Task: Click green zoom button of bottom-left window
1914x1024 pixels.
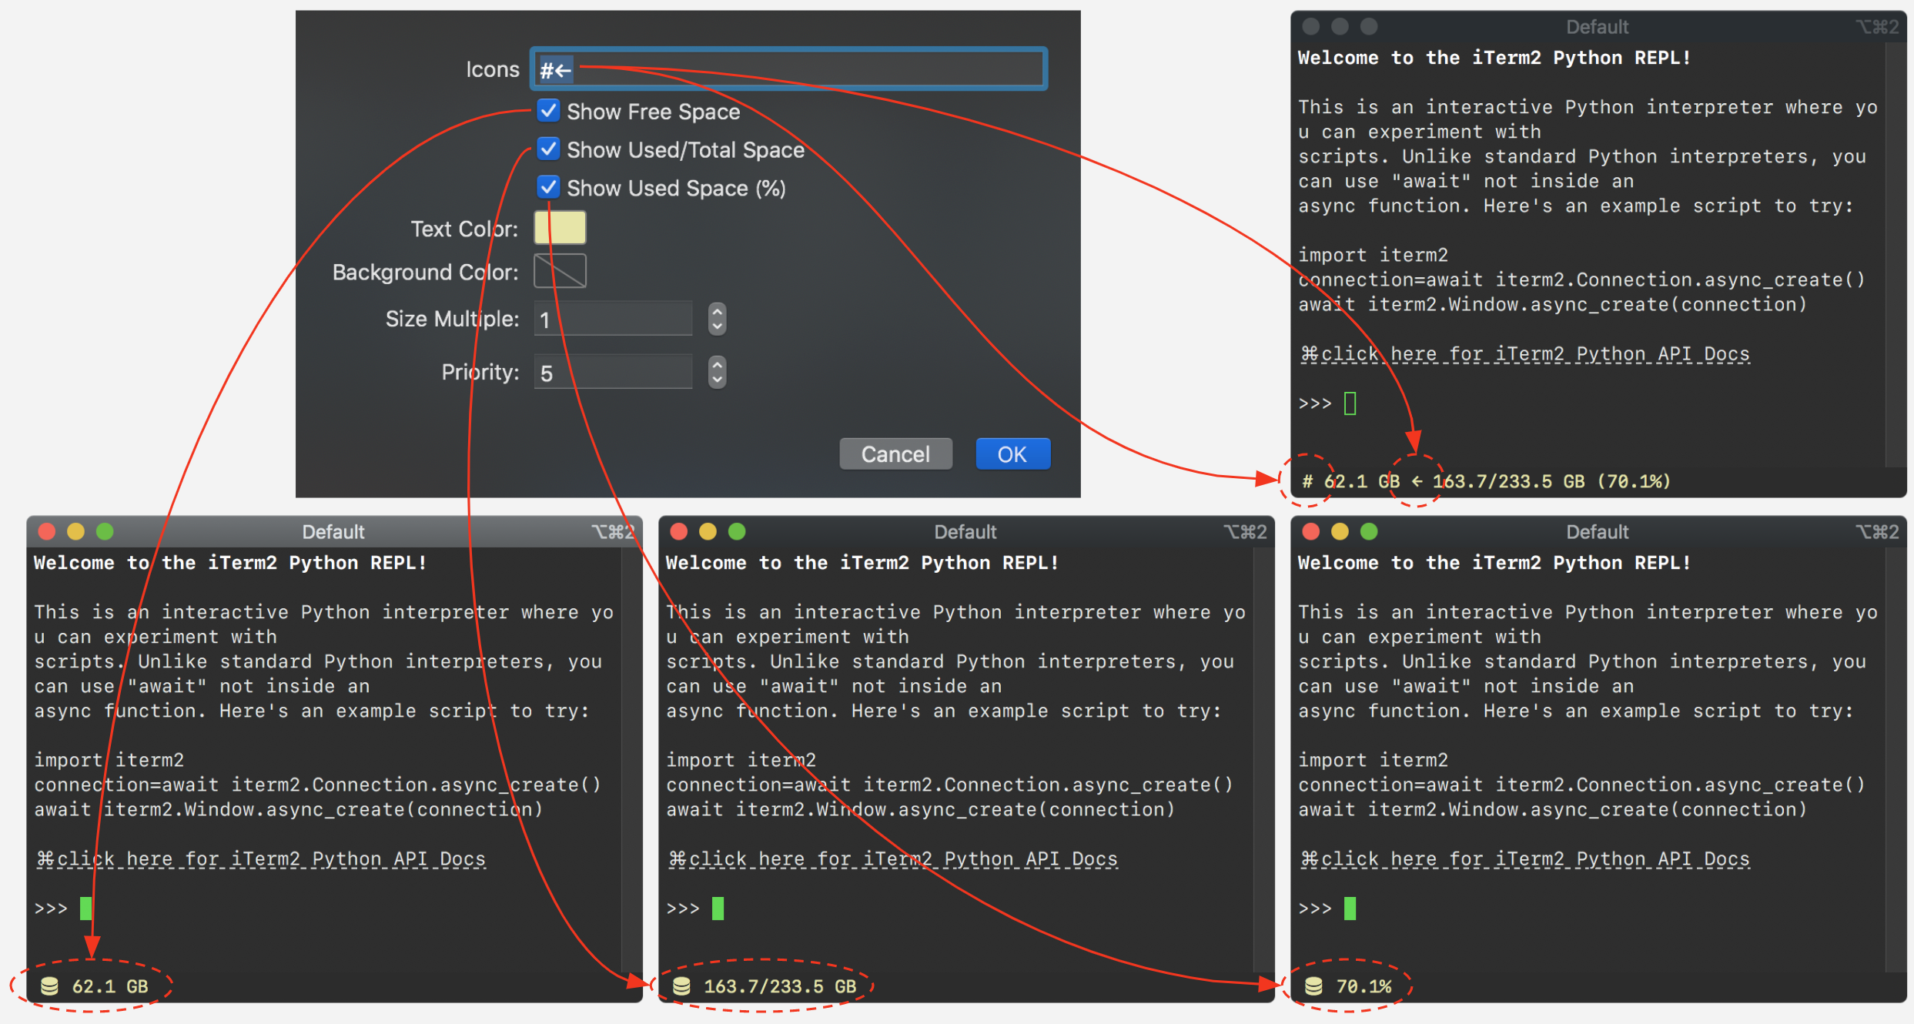Action: point(105,531)
